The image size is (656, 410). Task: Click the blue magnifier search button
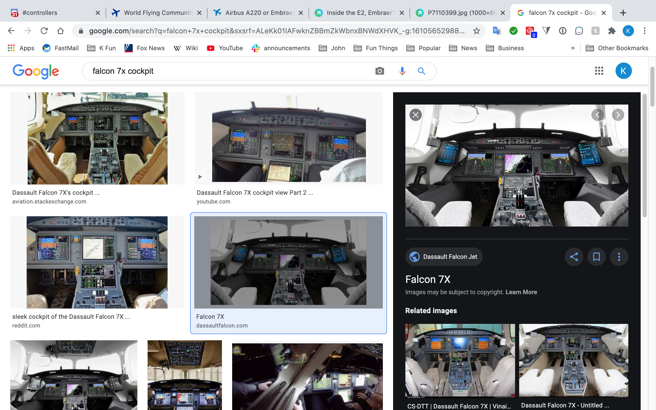pyautogui.click(x=421, y=71)
